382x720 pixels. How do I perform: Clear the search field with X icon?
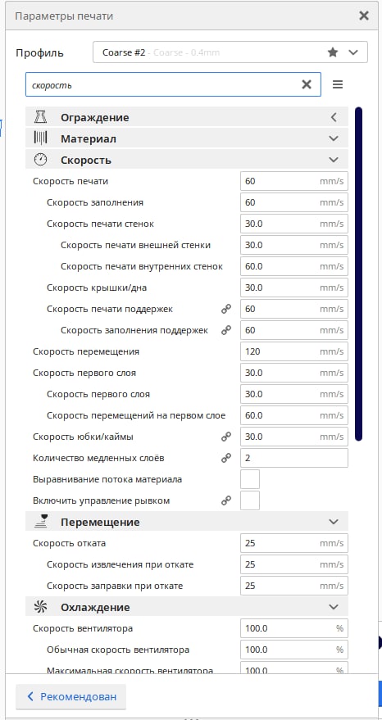click(x=306, y=84)
